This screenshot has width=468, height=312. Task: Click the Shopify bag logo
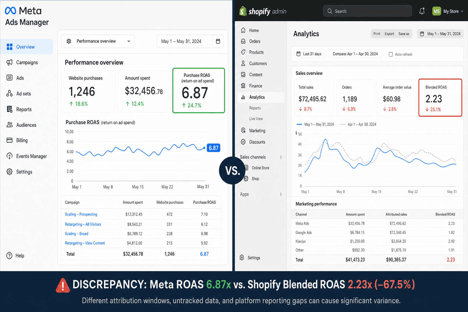point(243,11)
